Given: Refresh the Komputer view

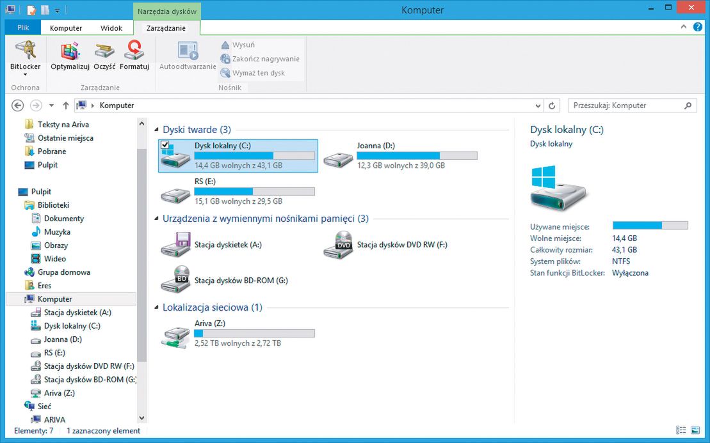Looking at the screenshot, I should click(x=552, y=105).
